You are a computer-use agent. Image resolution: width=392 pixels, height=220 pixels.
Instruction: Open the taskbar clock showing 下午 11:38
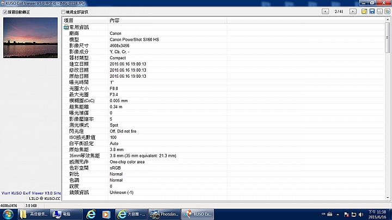pos(377,214)
